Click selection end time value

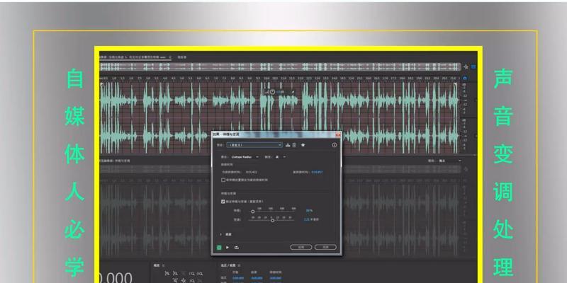[x=257, y=278]
